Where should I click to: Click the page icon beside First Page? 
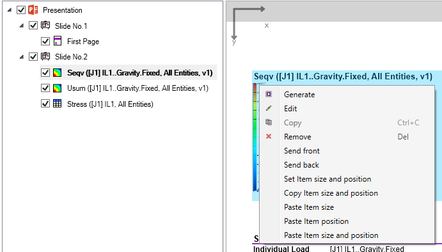pyautogui.click(x=58, y=41)
